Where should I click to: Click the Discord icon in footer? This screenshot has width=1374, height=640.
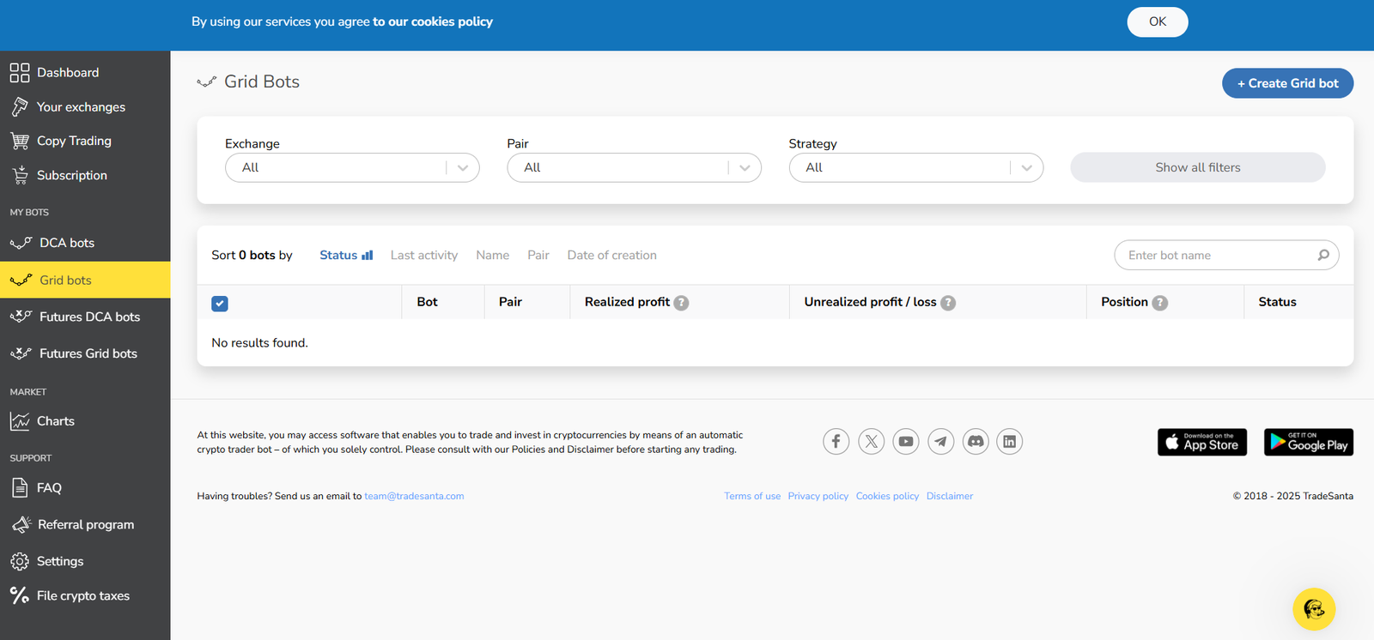[976, 442]
